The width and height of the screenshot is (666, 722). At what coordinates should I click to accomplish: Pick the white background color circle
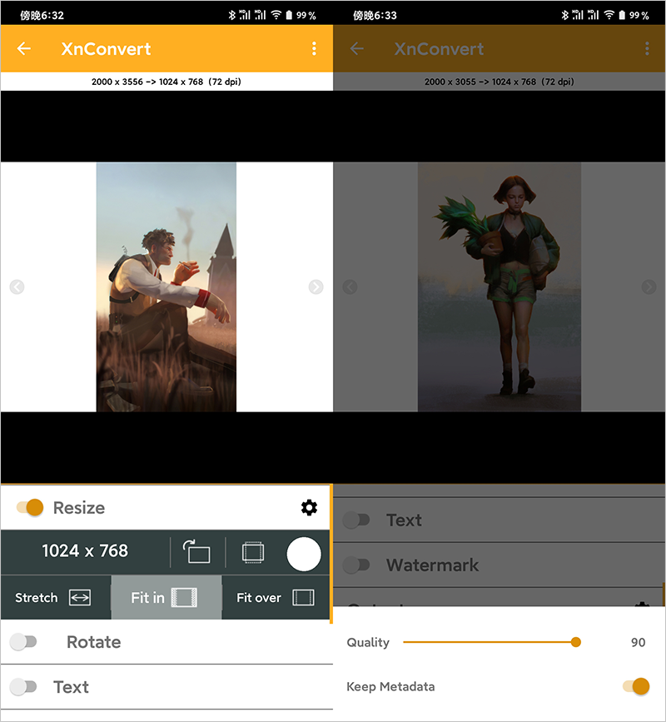click(x=304, y=554)
